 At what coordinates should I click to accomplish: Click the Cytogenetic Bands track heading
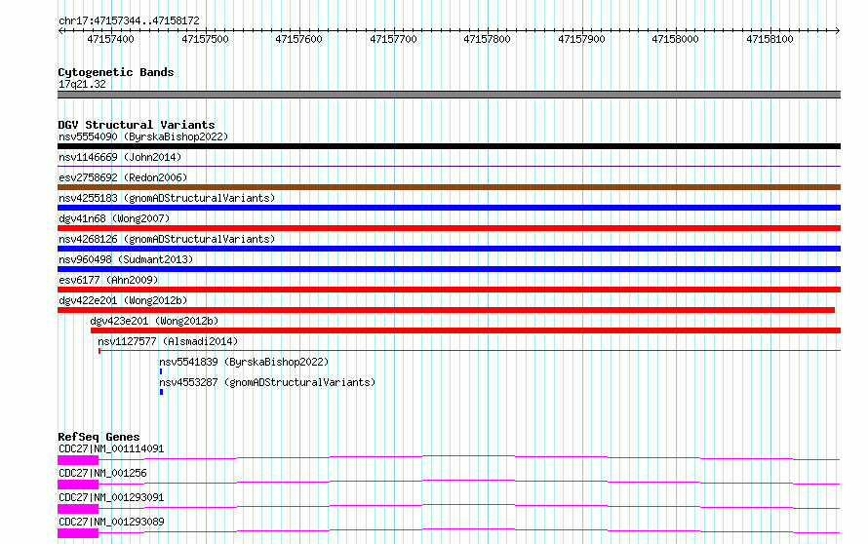(116, 72)
